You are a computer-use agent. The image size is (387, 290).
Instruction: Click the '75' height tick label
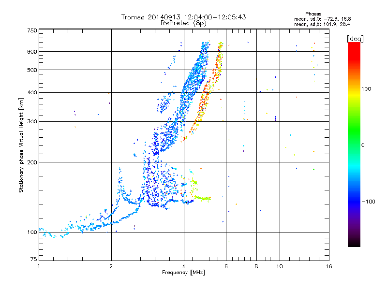pyautogui.click(x=34, y=259)
